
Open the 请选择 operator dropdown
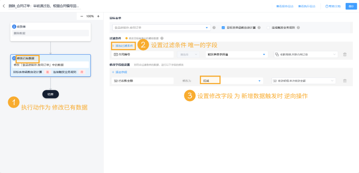(188, 54)
